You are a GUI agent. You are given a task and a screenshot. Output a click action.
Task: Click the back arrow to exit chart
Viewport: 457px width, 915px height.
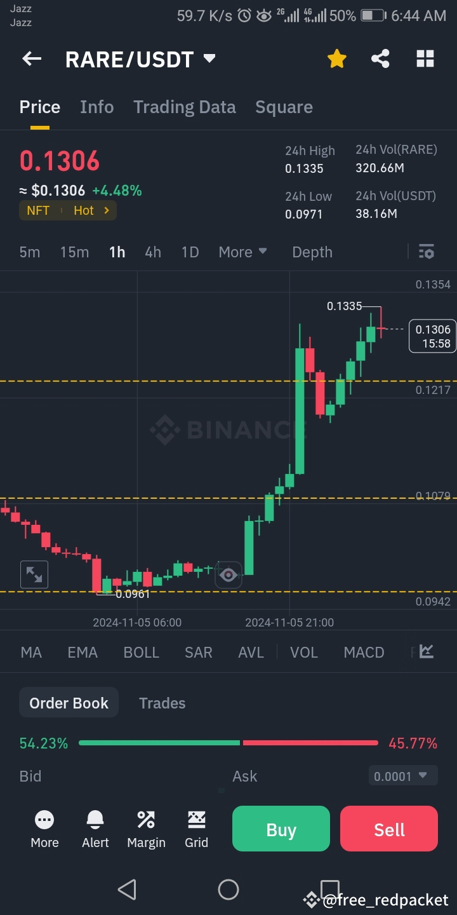tap(31, 58)
